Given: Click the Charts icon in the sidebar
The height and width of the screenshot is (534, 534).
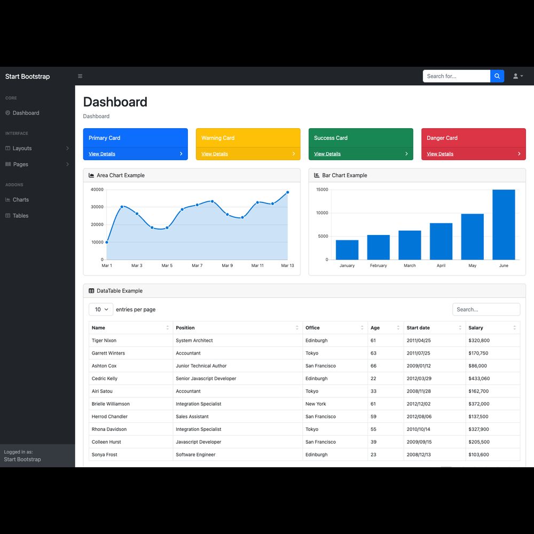Looking at the screenshot, I should coord(7,200).
